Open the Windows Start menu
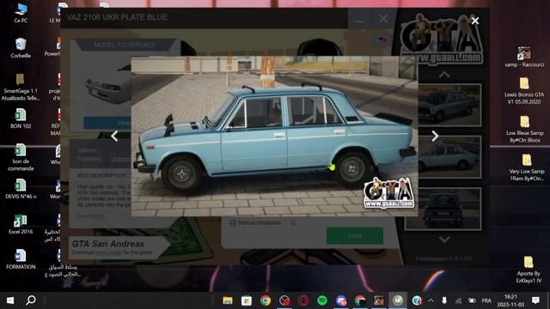Screen dimensions: 550x309 tap(10, 300)
